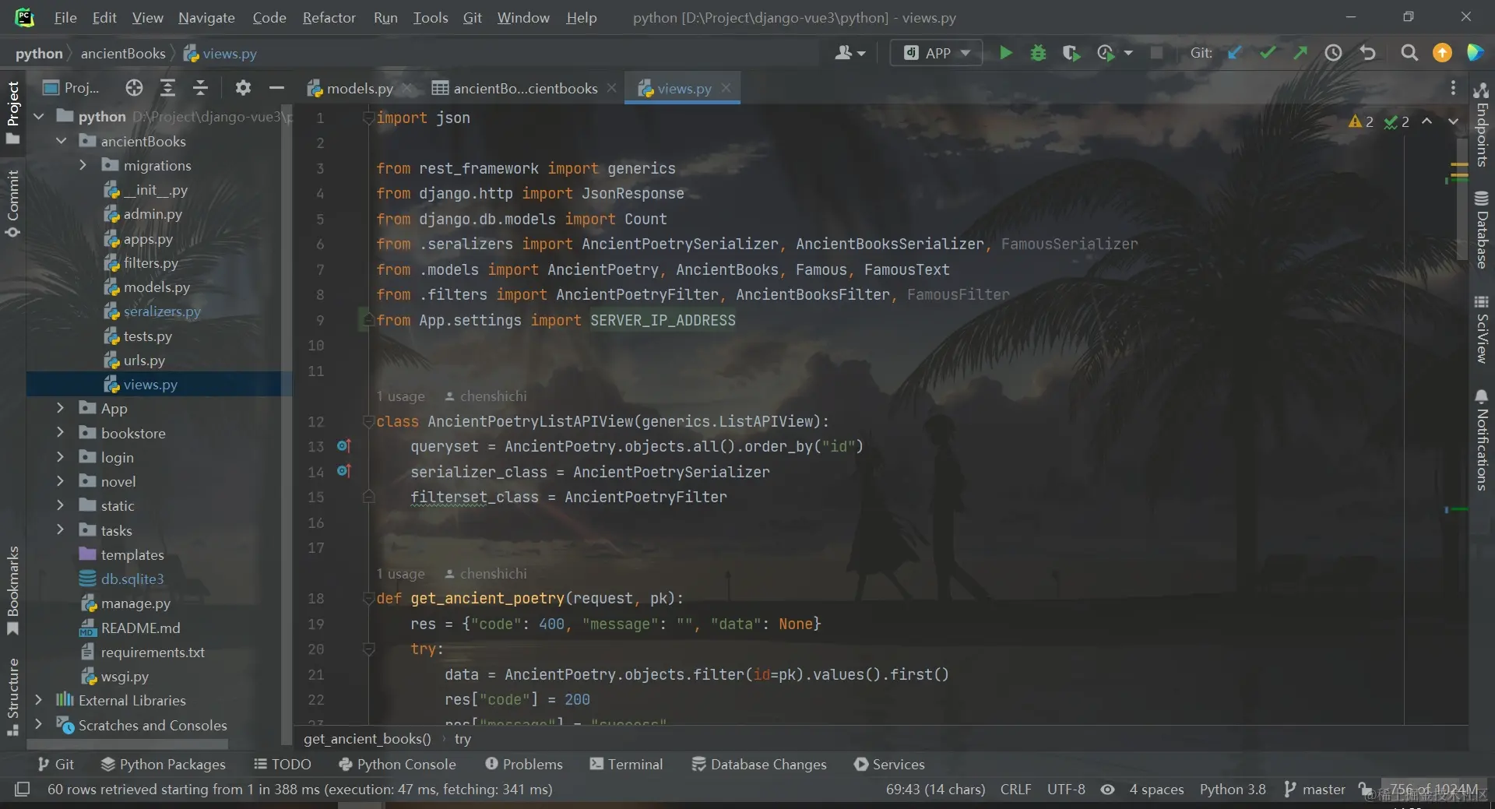Expand all in Project panel
Image resolution: width=1495 pixels, height=809 pixels.
coord(167,88)
